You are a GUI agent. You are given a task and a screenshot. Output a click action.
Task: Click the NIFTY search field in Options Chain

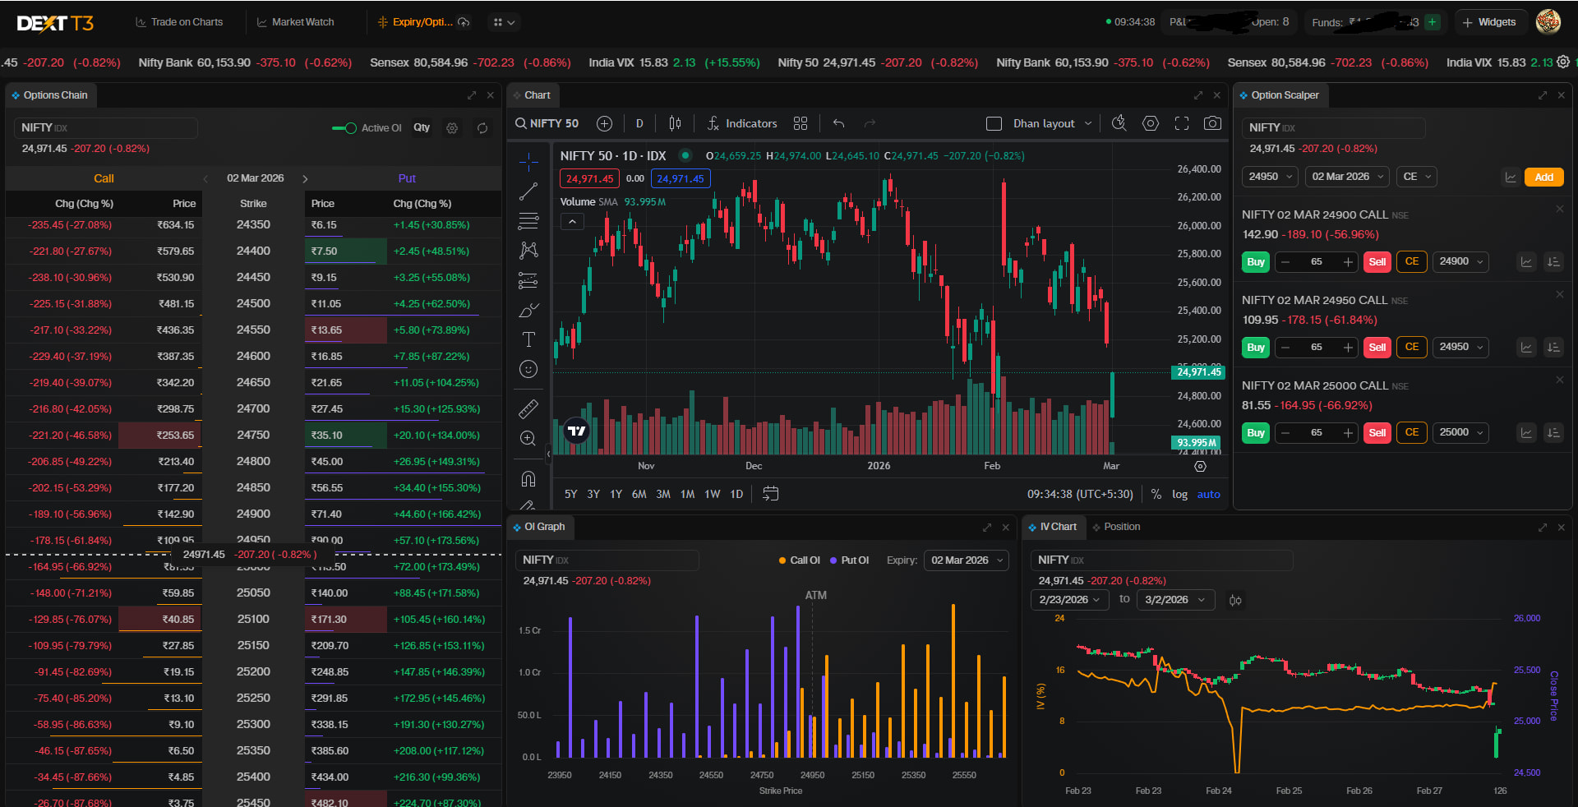coord(105,128)
